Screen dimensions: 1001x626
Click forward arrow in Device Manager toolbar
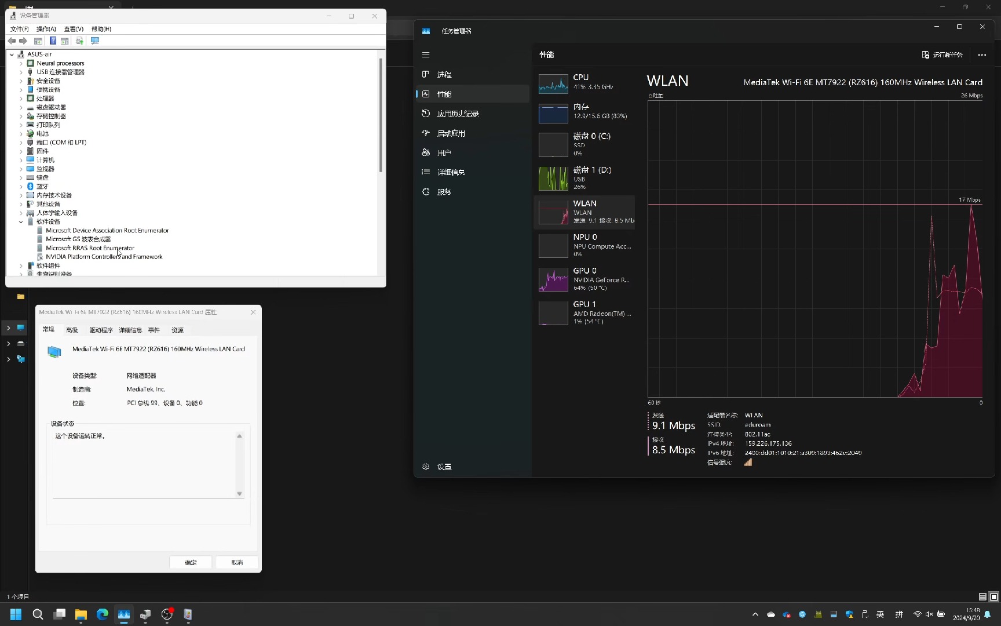23,41
